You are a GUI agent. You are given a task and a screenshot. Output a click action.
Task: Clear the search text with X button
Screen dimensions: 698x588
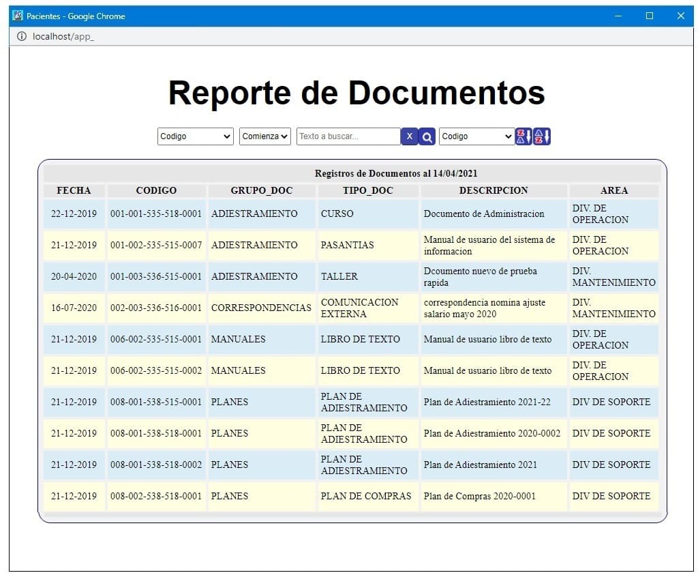point(409,136)
